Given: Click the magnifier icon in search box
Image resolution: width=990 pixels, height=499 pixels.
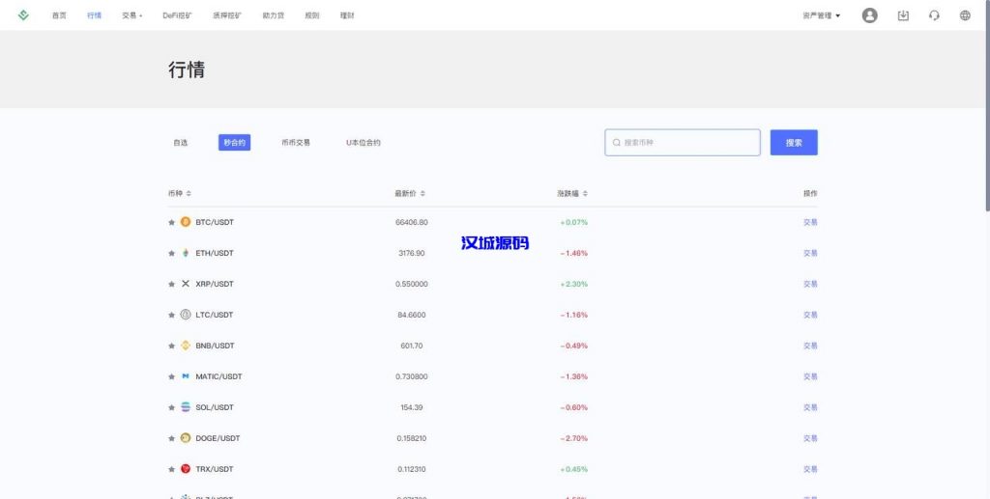Looking at the screenshot, I should (x=616, y=143).
